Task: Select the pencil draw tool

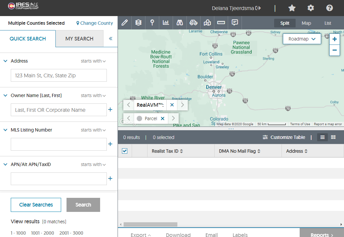Action: pyautogui.click(x=125, y=23)
